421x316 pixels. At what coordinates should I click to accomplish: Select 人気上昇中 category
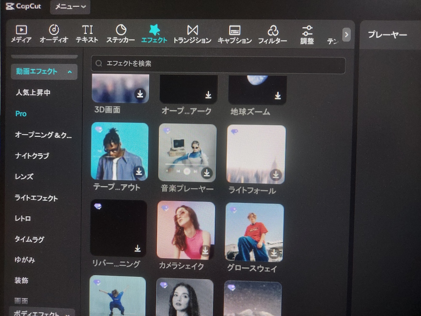[33, 93]
